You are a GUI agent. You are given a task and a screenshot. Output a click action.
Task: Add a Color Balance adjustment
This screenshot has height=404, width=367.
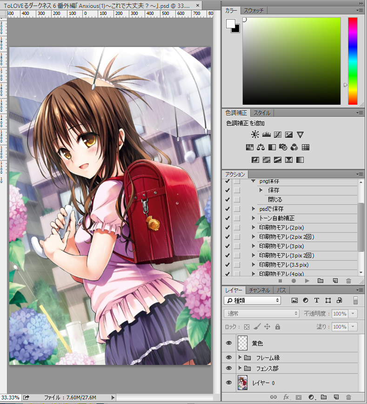(260, 148)
